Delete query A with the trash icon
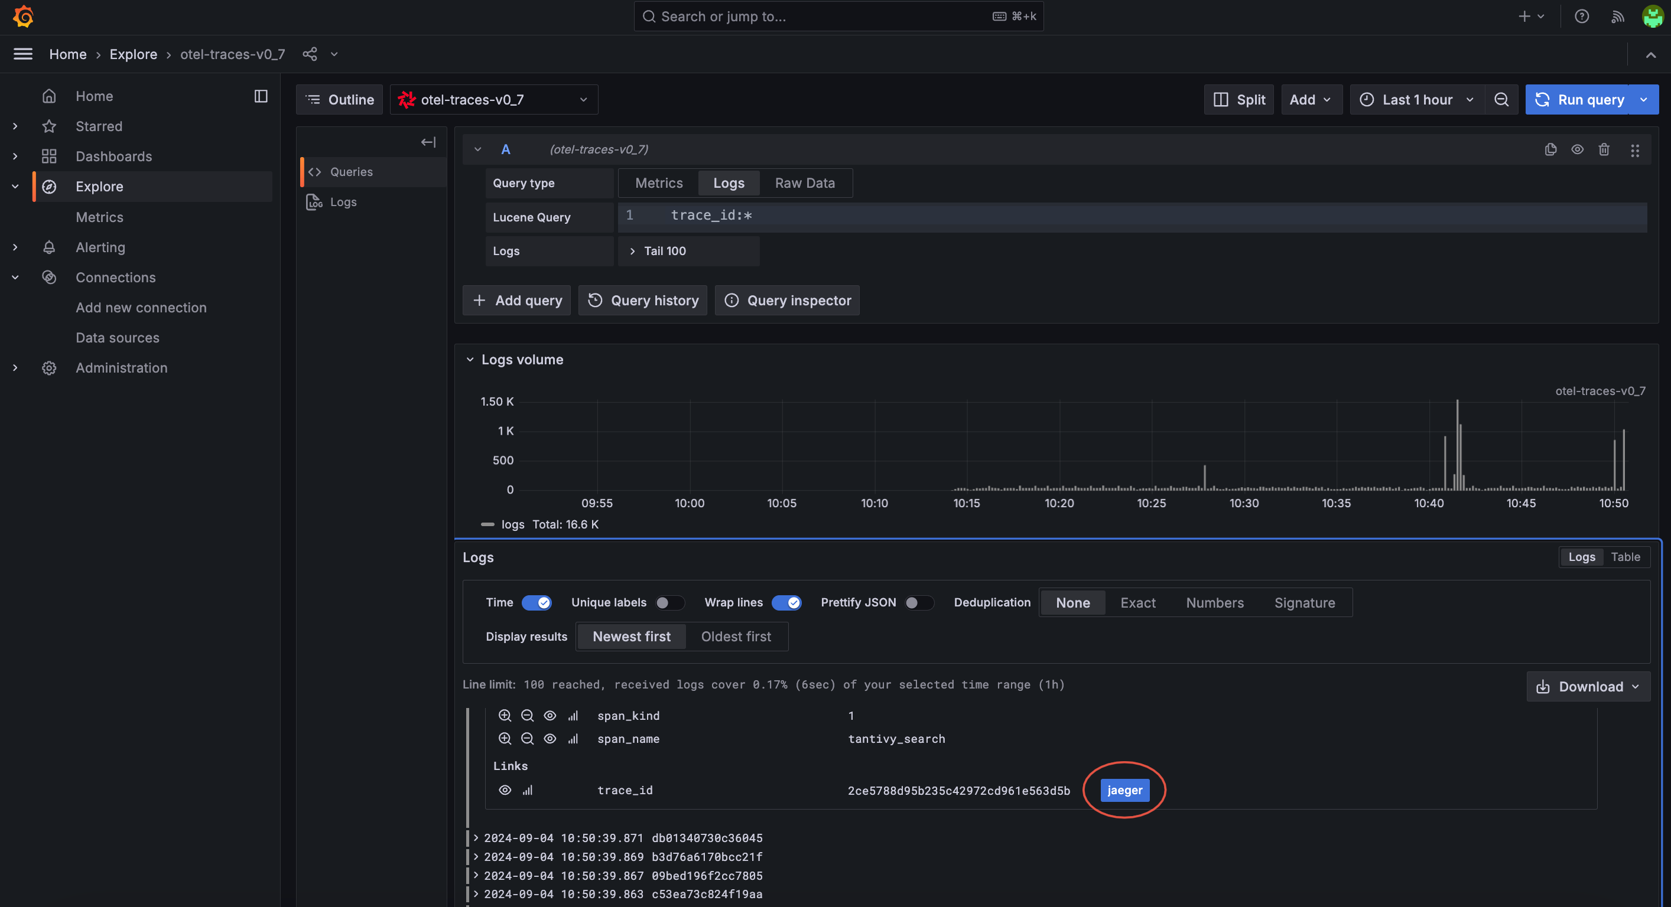 tap(1604, 150)
